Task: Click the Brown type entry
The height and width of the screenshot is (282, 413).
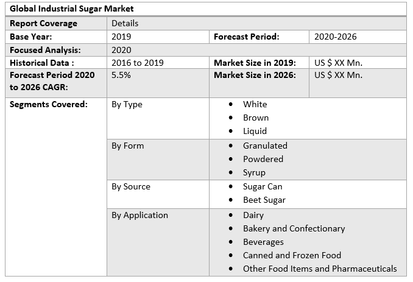Action: pyautogui.click(x=256, y=118)
